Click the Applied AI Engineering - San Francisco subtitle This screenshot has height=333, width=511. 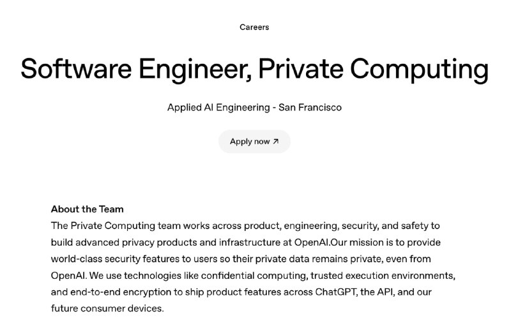pos(254,107)
